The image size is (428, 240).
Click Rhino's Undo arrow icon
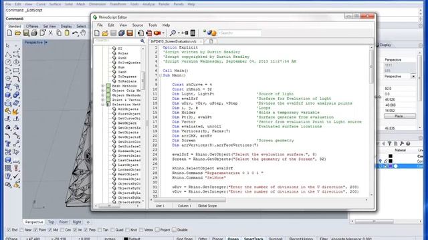coord(76,33)
